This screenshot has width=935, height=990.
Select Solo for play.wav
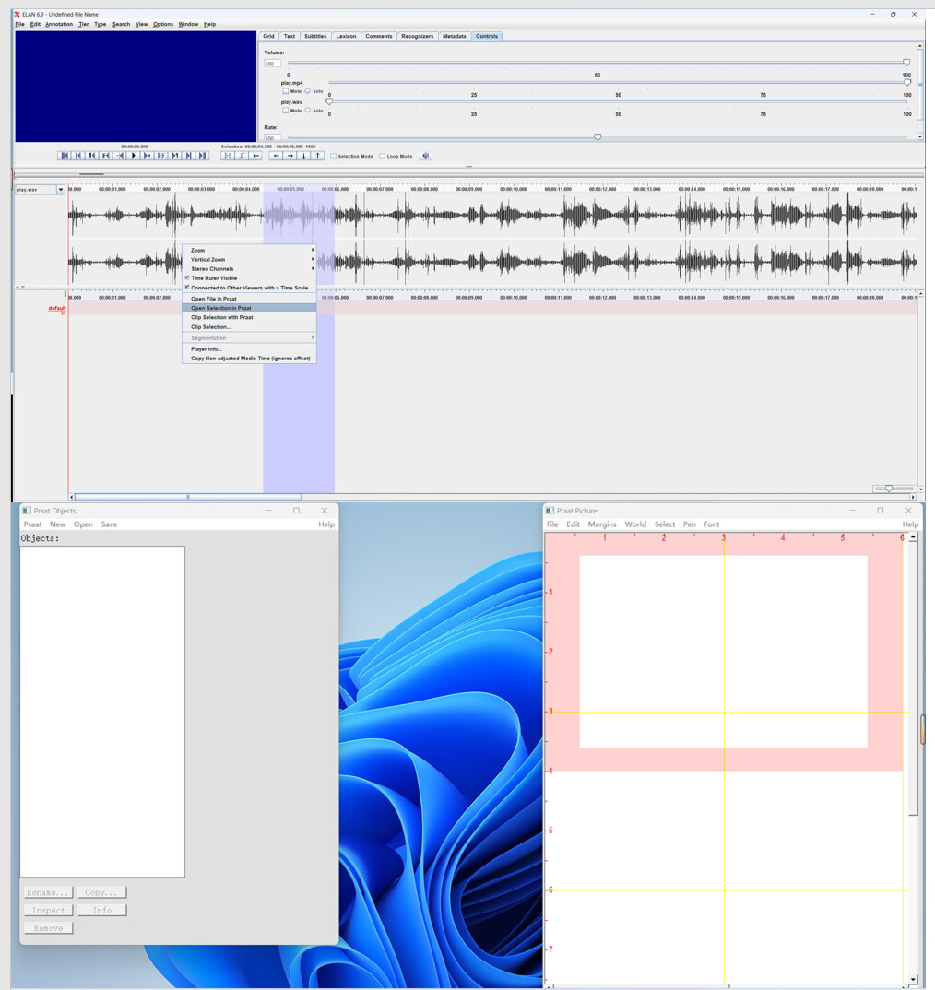(308, 111)
